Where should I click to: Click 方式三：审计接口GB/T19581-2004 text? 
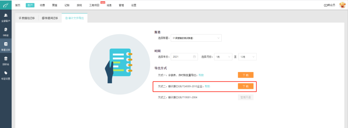tap(177, 97)
